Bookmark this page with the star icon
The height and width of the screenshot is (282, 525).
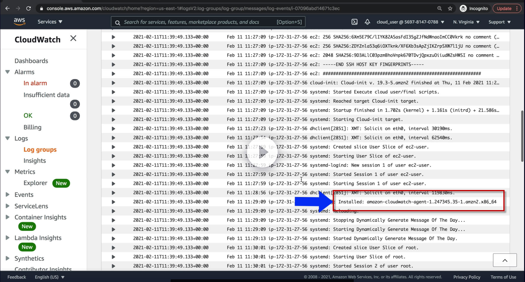450,8
